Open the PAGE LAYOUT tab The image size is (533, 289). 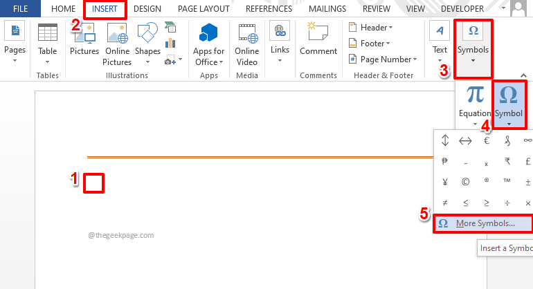[x=204, y=9]
